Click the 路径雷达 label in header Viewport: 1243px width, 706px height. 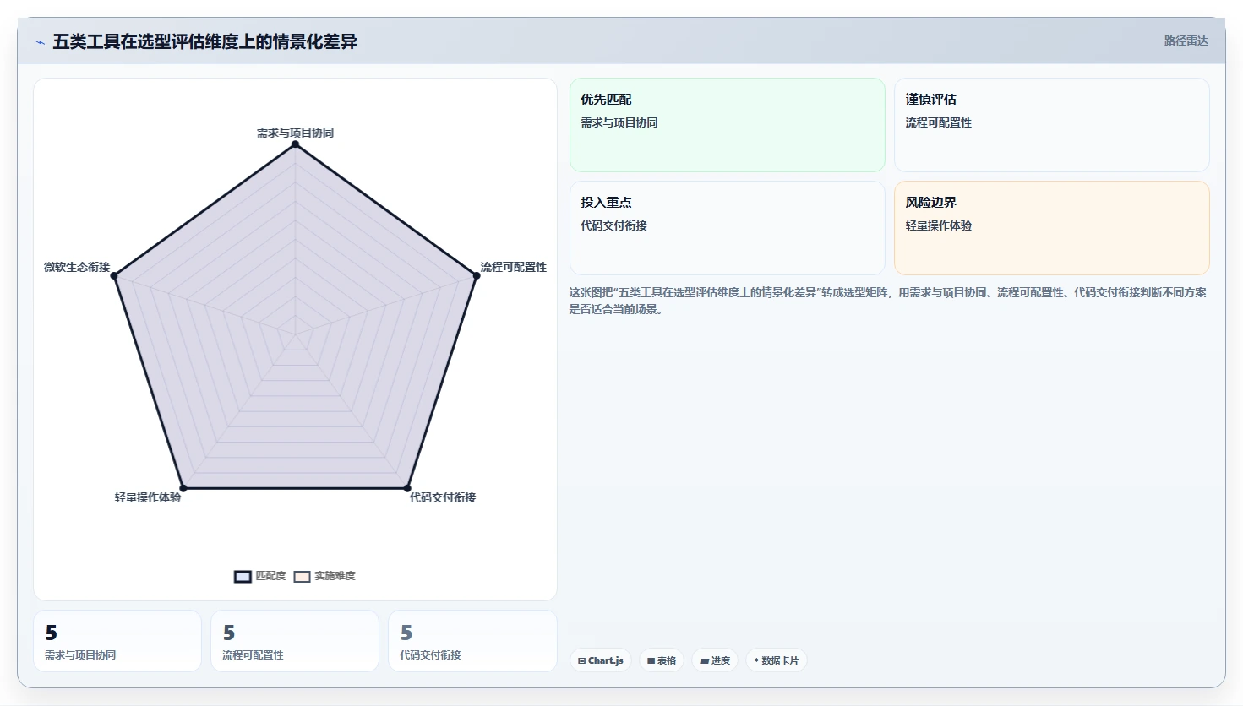tap(1186, 41)
